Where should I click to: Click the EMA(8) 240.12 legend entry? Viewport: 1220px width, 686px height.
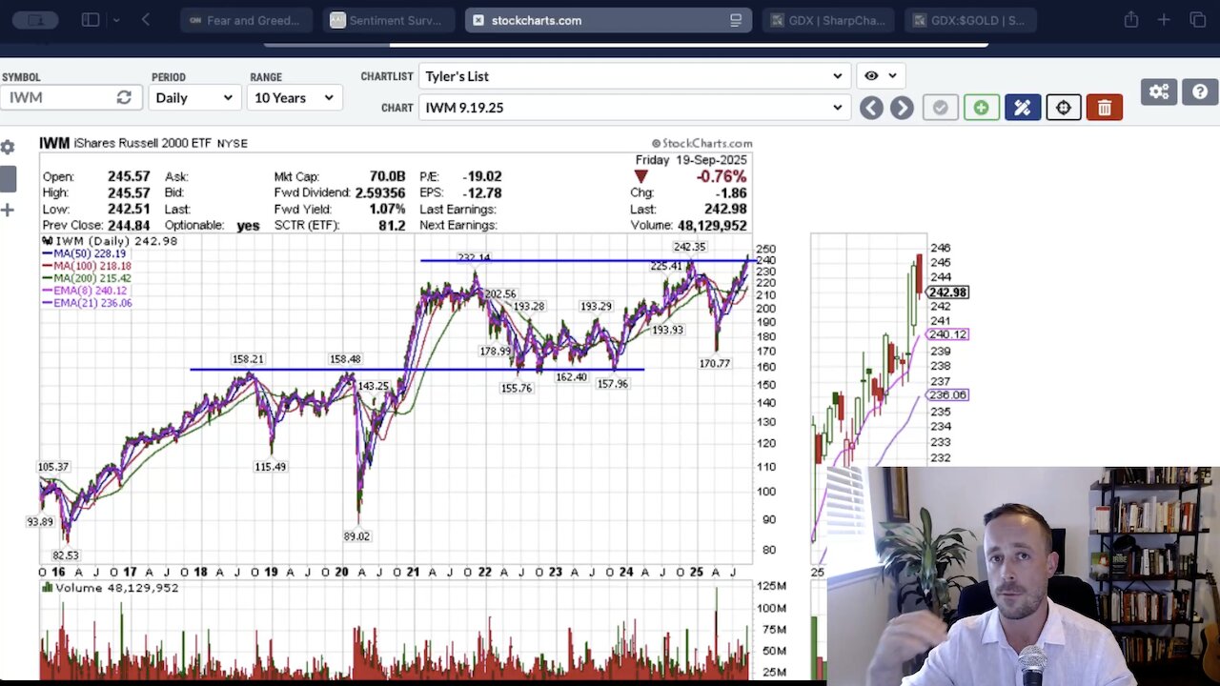[84, 291]
